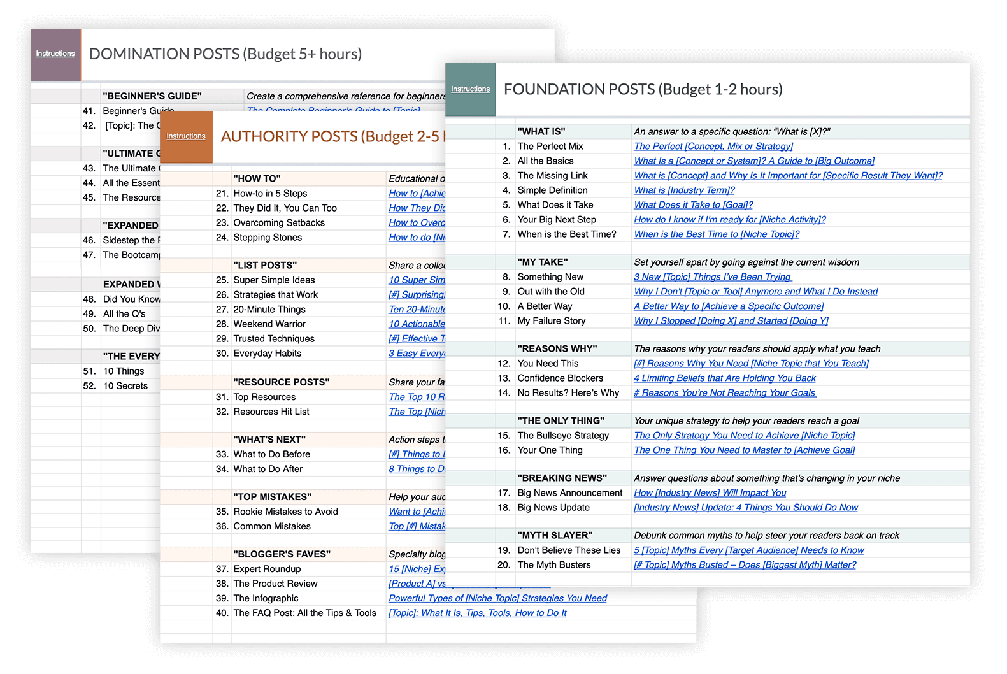The image size is (1007, 674).
Task: Open Instructions link on Authority Posts sheet
Action: (x=186, y=136)
